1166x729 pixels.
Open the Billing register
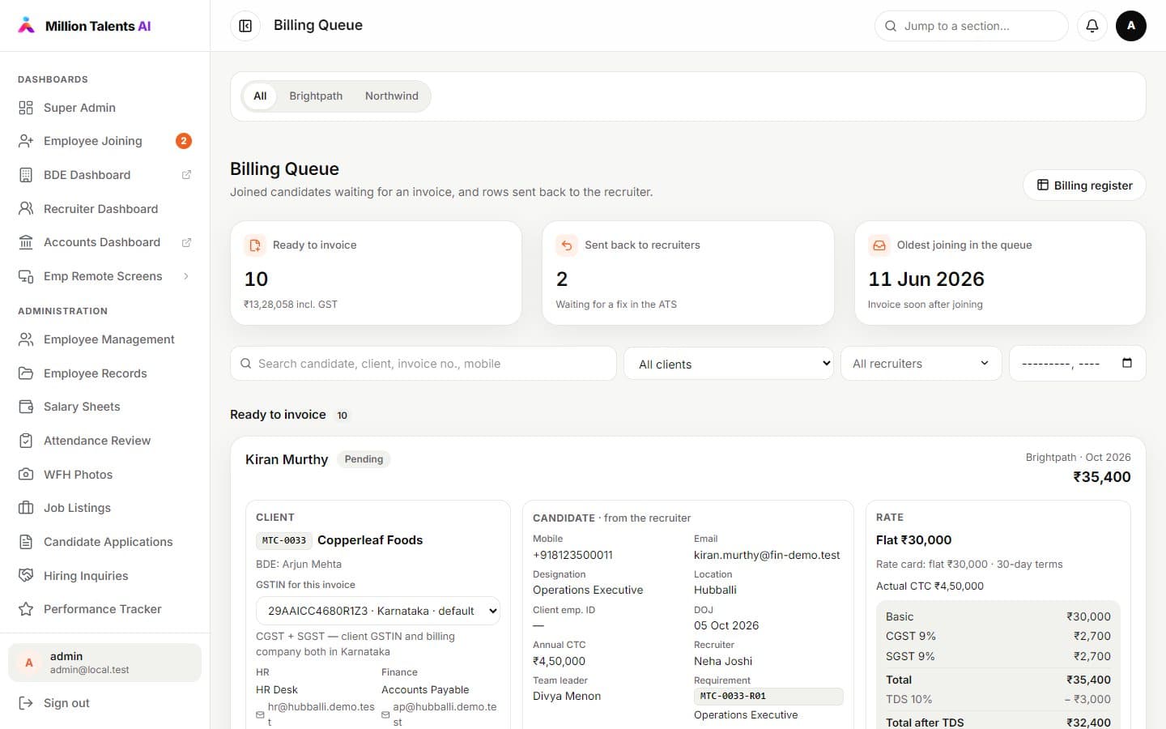tap(1085, 185)
